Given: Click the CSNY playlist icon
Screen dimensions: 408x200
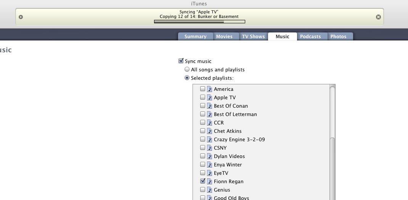Looking at the screenshot, I should coord(209,148).
